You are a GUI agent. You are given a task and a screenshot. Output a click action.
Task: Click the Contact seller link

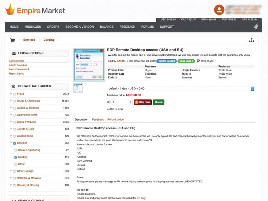point(16,61)
